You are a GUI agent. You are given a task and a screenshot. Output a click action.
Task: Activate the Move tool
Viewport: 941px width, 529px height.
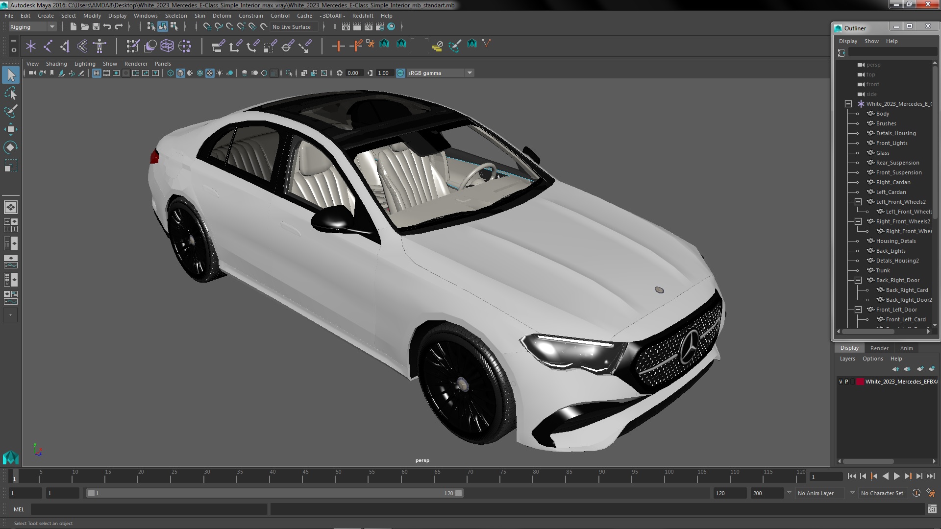tap(11, 129)
